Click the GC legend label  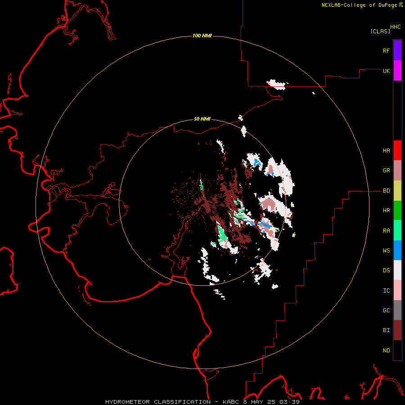[386, 310]
